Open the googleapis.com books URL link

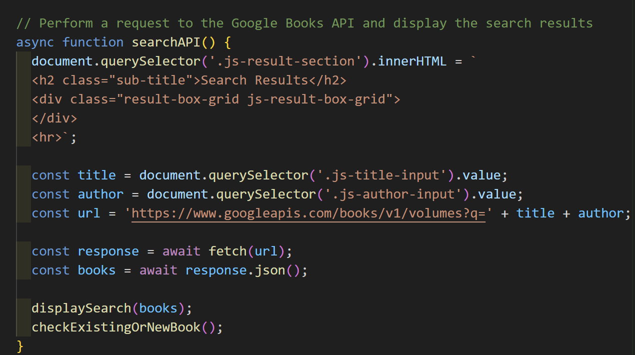[x=308, y=213]
